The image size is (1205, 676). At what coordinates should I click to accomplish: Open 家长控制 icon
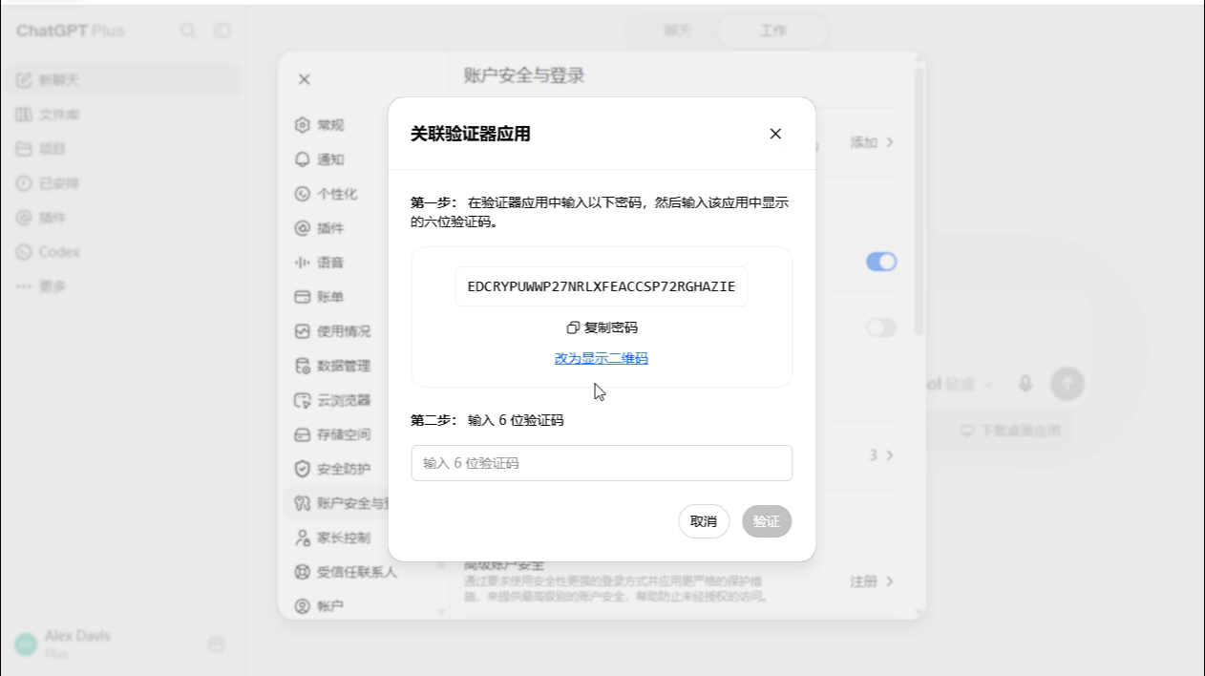[303, 538]
